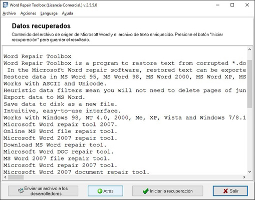255x200 pixels.
Task: Open the Archivo menu
Action: click(x=9, y=13)
